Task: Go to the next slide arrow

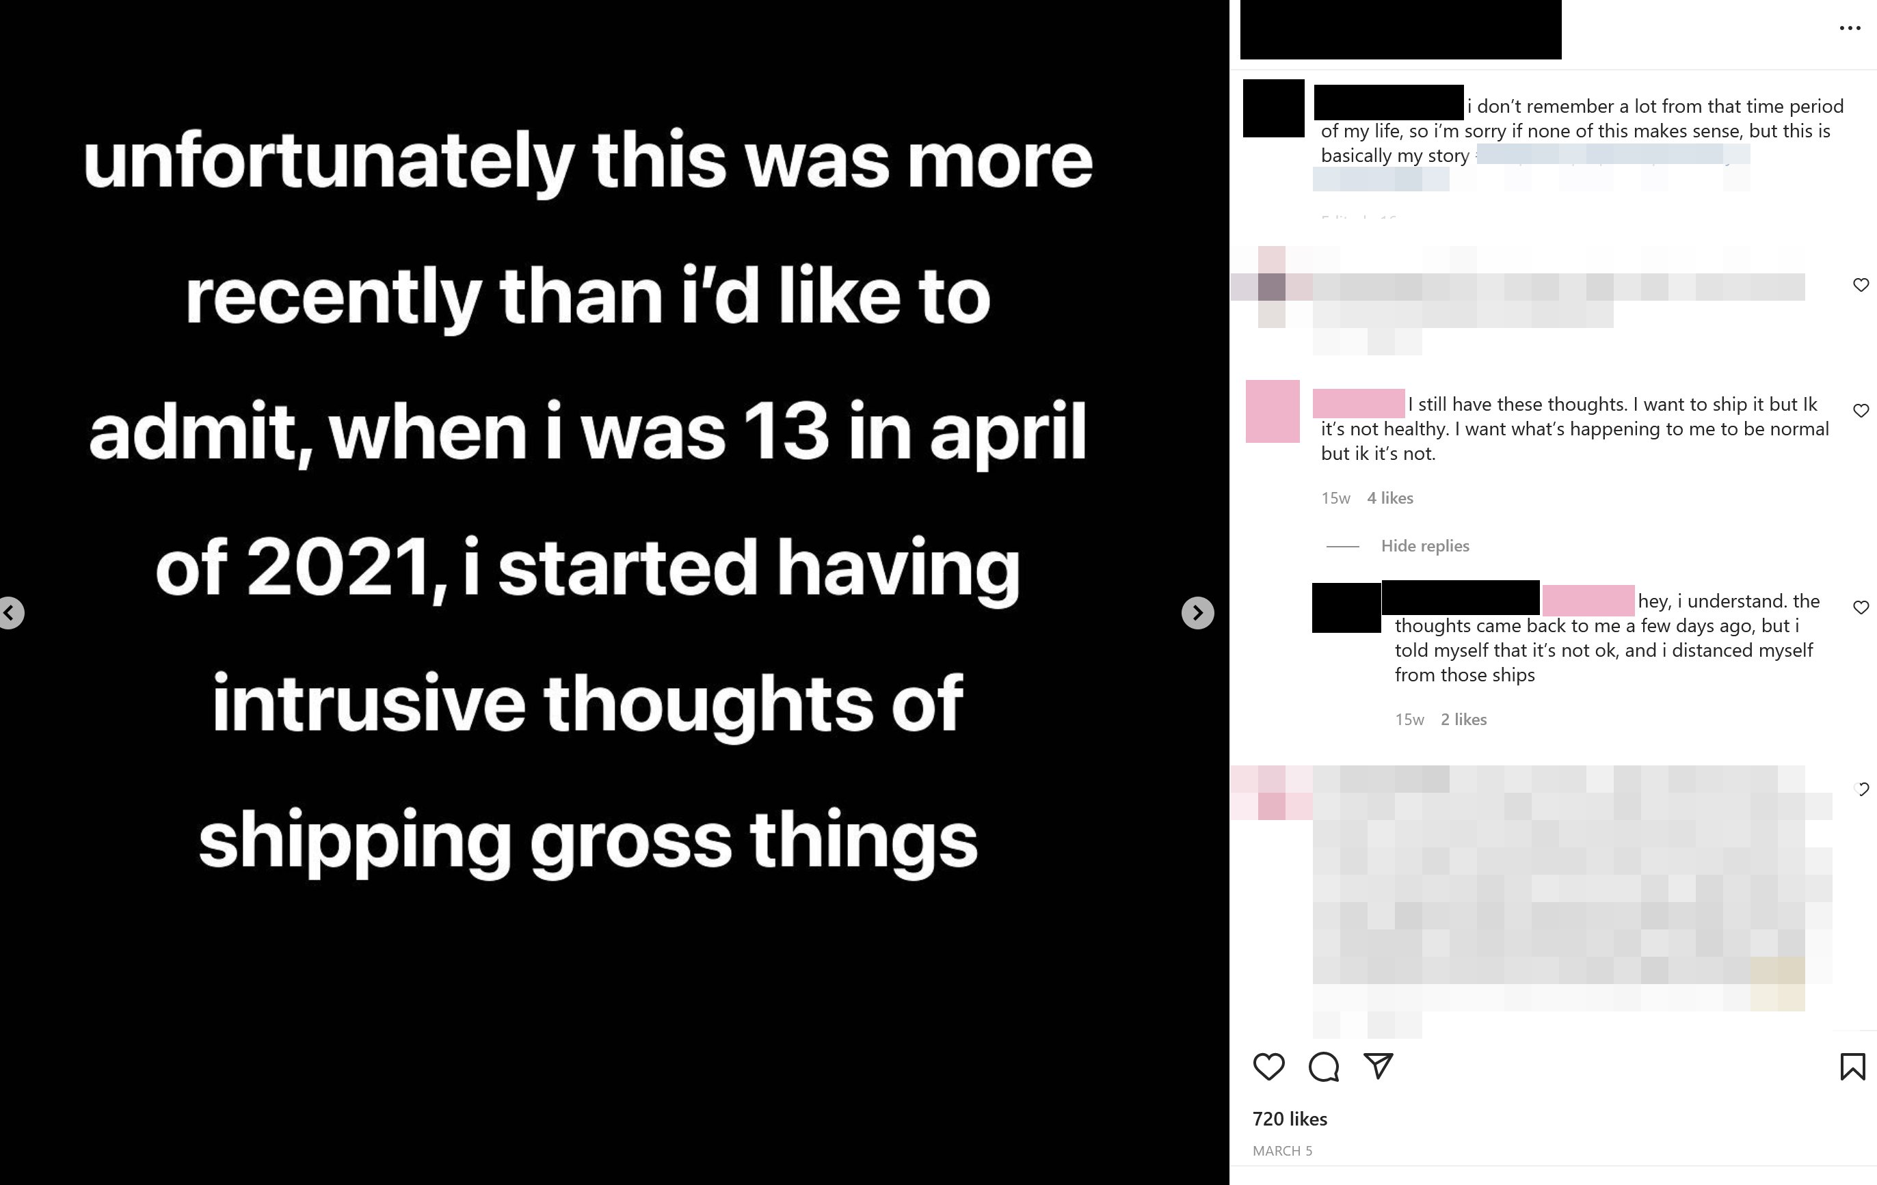Action: click(x=1197, y=613)
